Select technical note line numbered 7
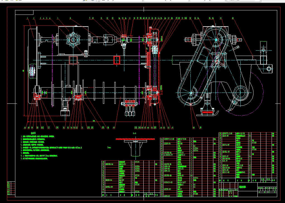285x203 pixels. tap(25, 153)
